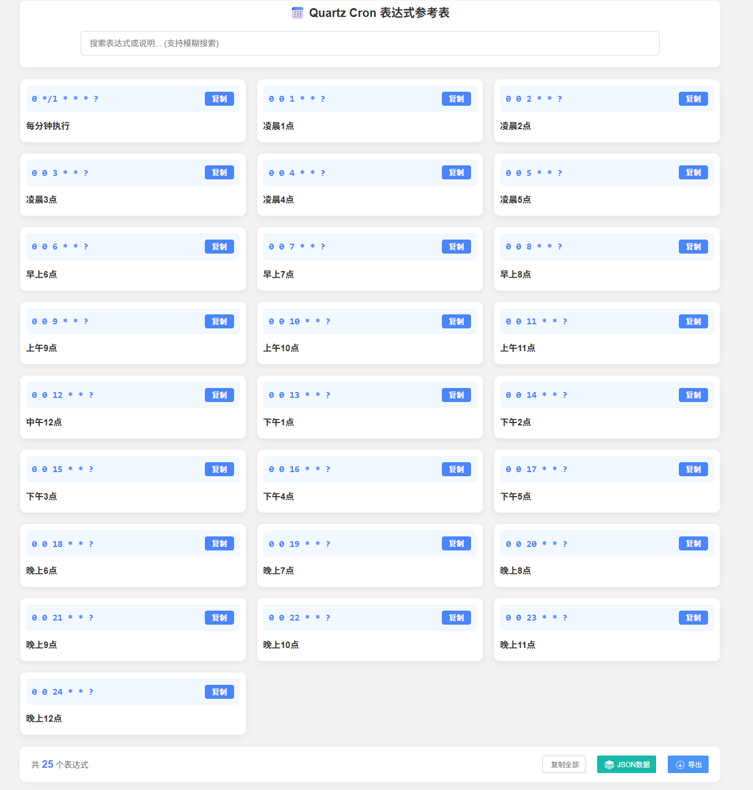
Task: Click the 早上8点 description label
Action: pyautogui.click(x=515, y=274)
